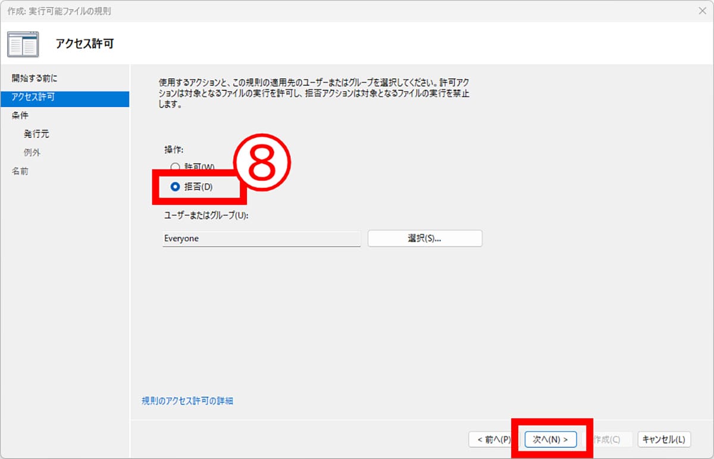Jump to the 名前 step
The image size is (714, 459).
click(x=20, y=171)
